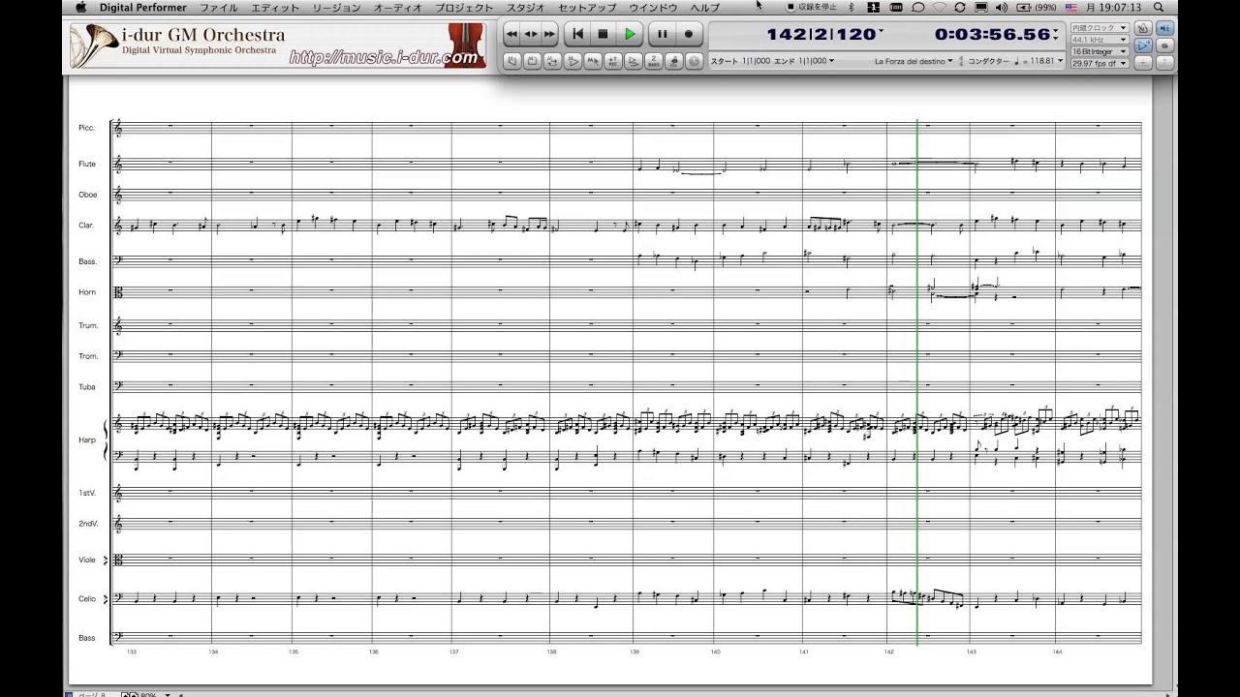Toggle the fifth lower transport mode button
This screenshot has width=1240, height=697.
tap(593, 61)
